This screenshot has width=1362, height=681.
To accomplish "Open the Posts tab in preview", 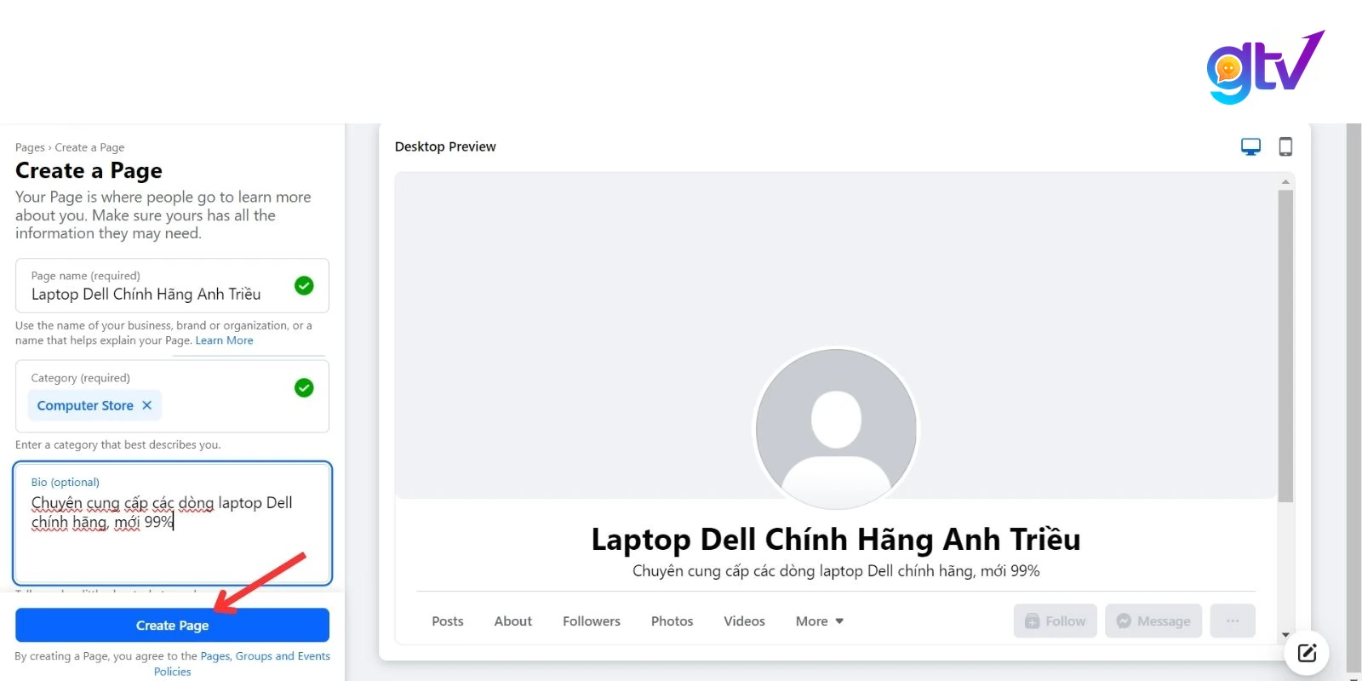I will (x=448, y=621).
